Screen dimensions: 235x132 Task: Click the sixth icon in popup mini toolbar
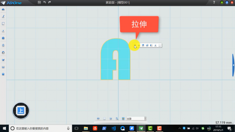[x=156, y=45]
